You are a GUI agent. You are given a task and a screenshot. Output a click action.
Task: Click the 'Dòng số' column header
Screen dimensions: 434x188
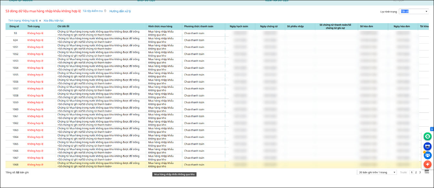pyautogui.click(x=14, y=26)
